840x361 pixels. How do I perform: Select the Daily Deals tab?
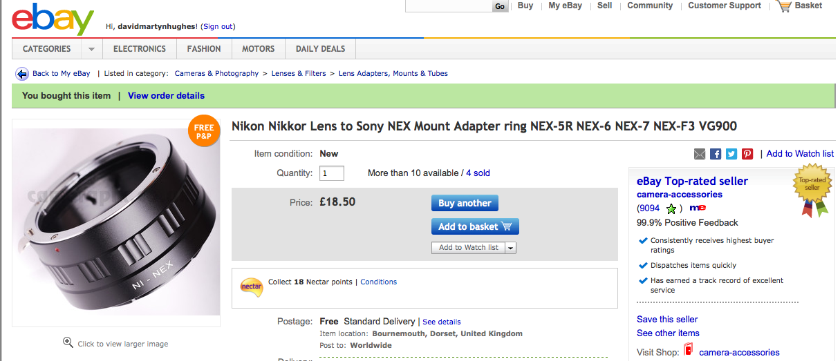[x=320, y=49]
